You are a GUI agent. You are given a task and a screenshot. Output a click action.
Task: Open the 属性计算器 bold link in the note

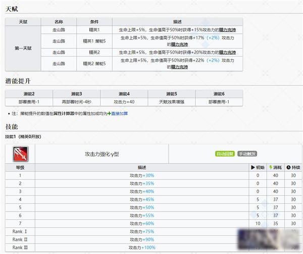(64, 114)
